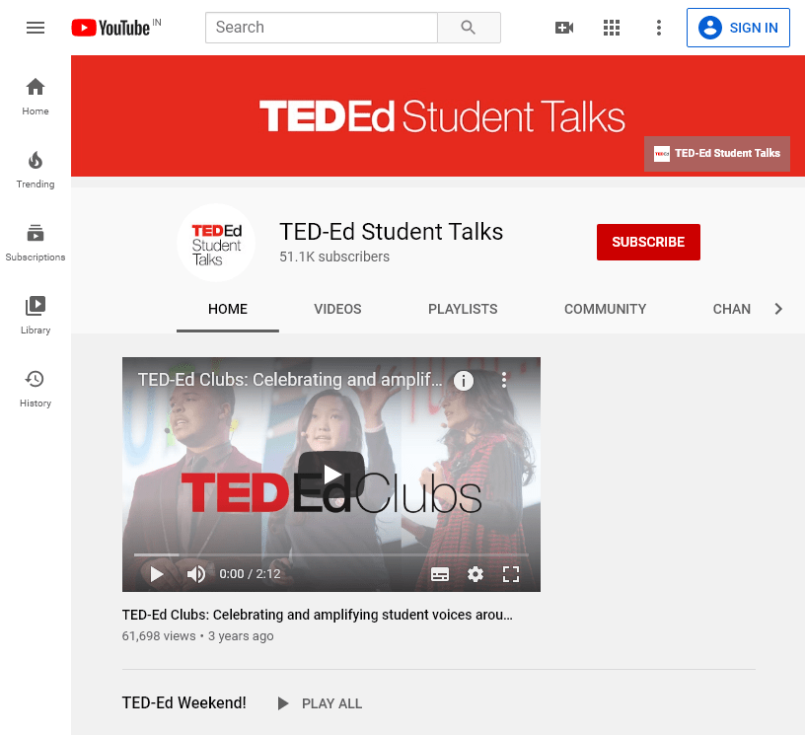Click the SIGN IN button

point(738,28)
